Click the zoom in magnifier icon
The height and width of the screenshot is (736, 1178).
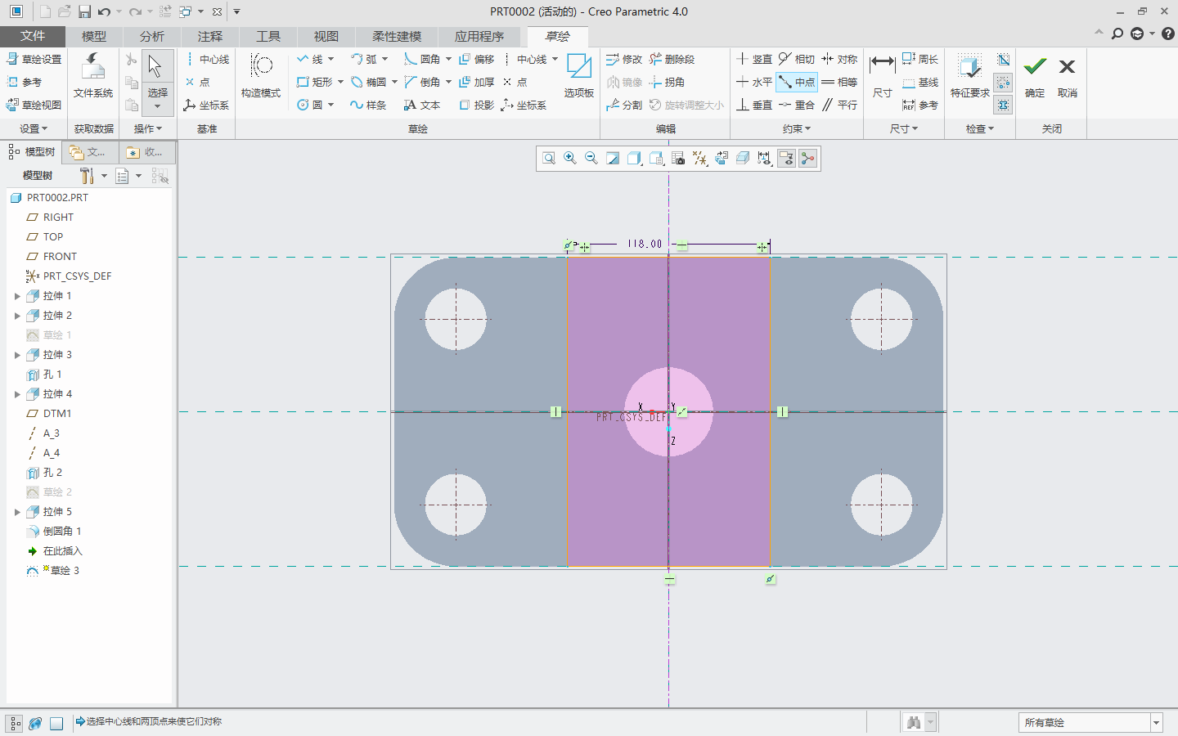pyautogui.click(x=570, y=159)
